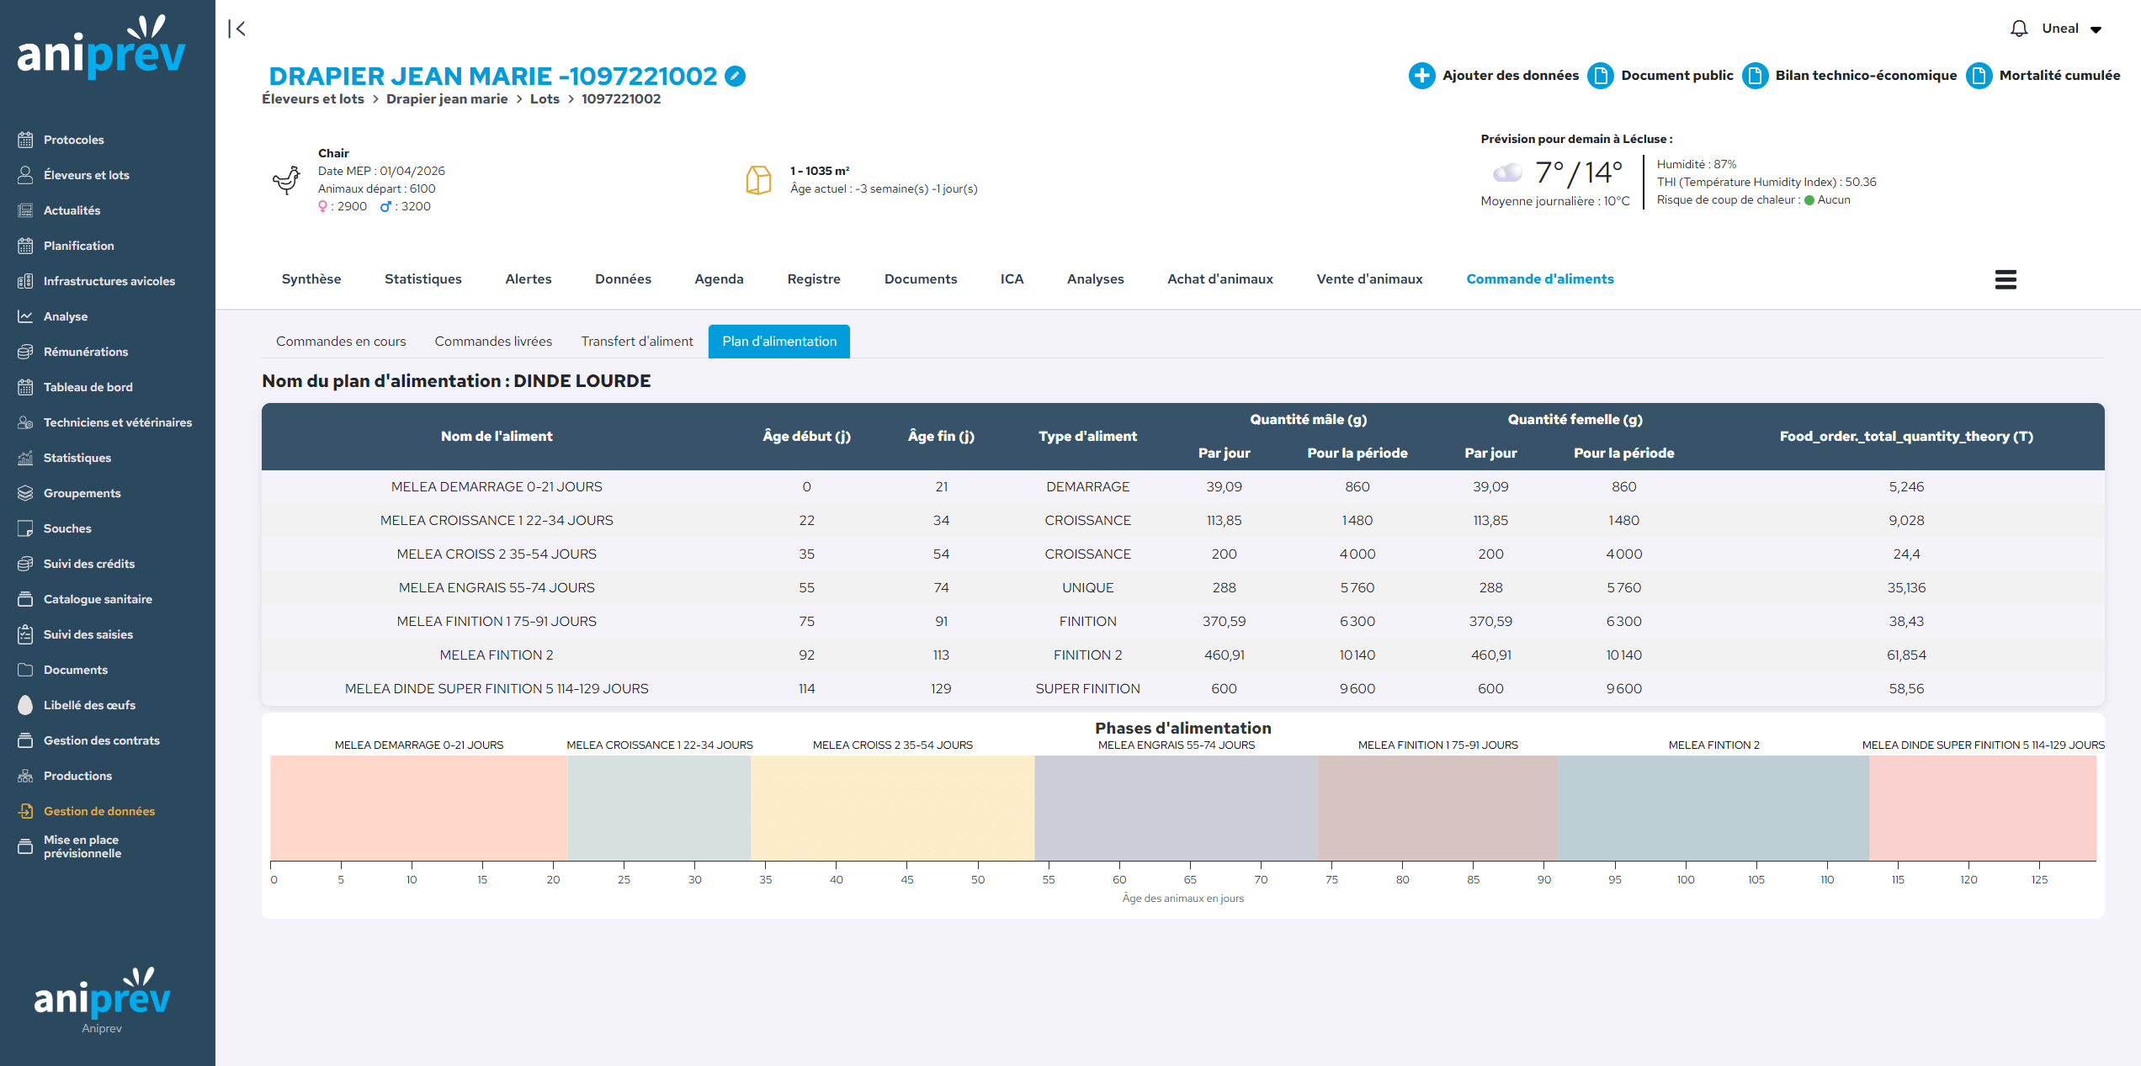The width and height of the screenshot is (2141, 1066).
Task: Open the hamburger menu icon
Action: 2005,279
